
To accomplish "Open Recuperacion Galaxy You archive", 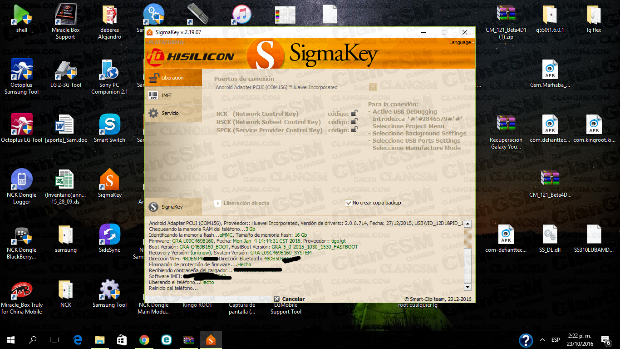I will 506,131.
